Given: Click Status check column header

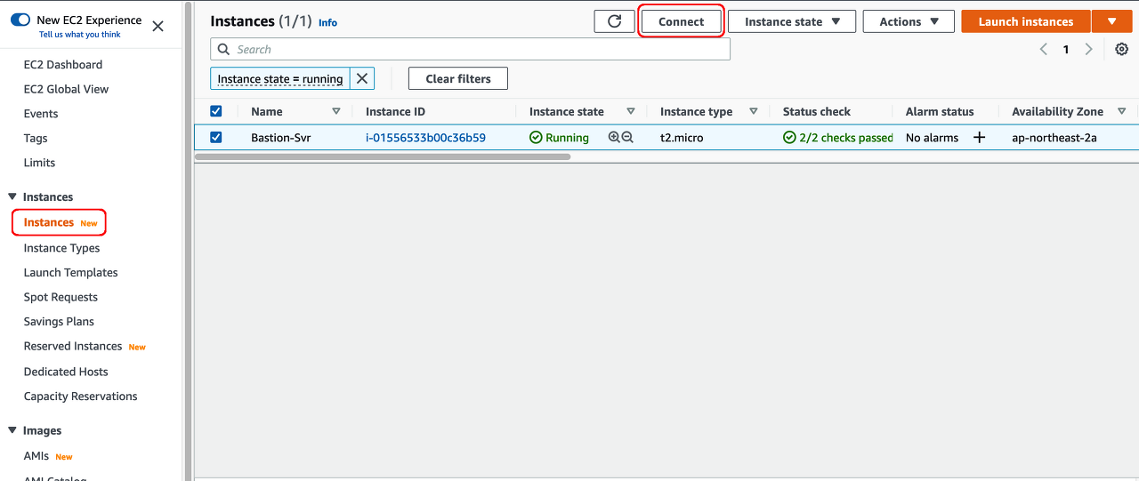Looking at the screenshot, I should tap(817, 112).
